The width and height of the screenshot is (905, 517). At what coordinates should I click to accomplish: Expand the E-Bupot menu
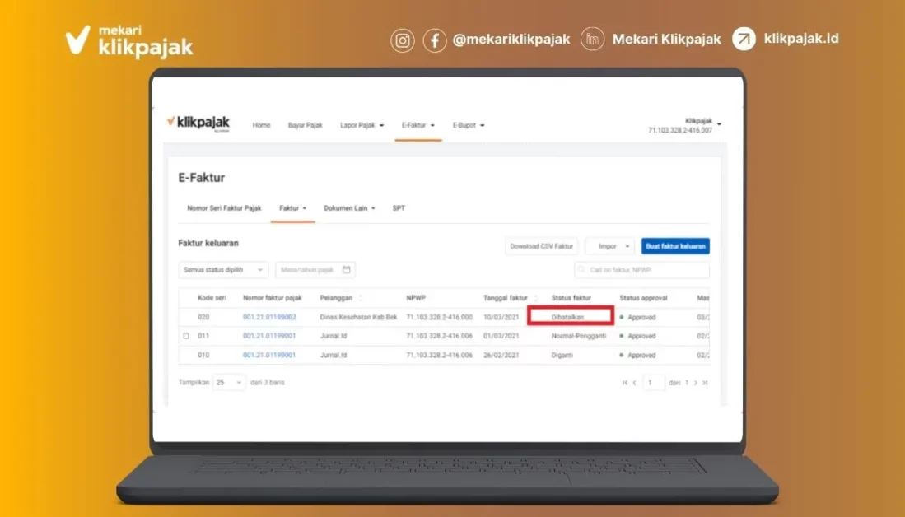pos(468,125)
